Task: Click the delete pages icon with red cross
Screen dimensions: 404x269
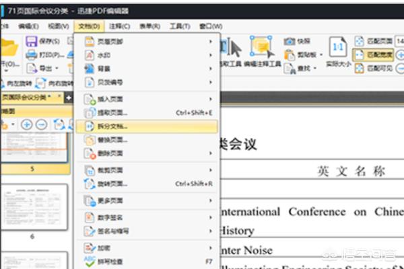Action: coord(90,153)
